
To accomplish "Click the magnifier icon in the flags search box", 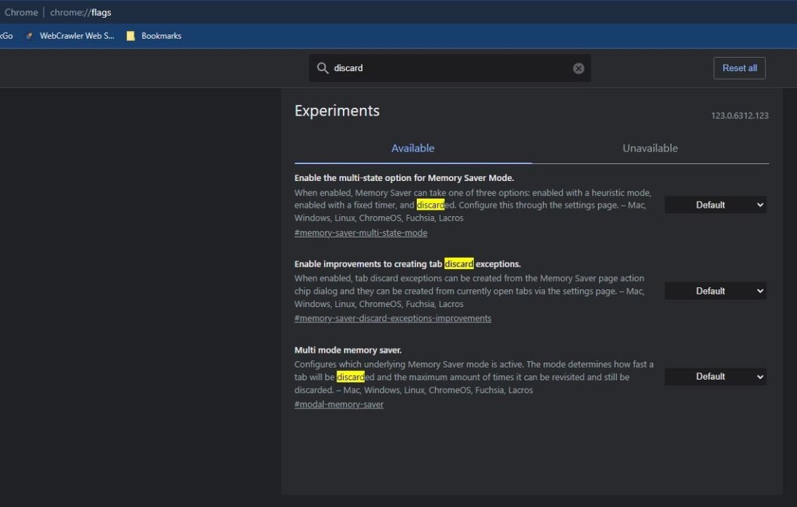I will (322, 68).
